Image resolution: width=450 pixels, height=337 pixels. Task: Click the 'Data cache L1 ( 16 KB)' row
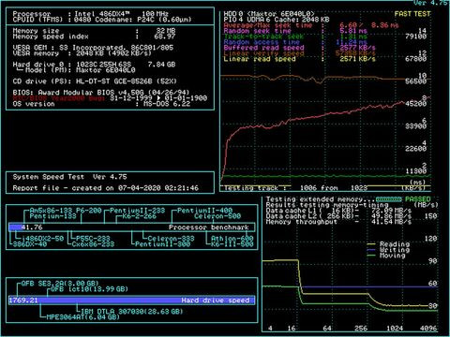pyautogui.click(x=338, y=211)
